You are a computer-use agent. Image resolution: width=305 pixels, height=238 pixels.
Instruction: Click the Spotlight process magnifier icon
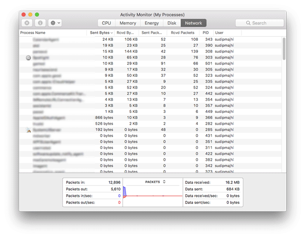pyautogui.click(x=28, y=57)
